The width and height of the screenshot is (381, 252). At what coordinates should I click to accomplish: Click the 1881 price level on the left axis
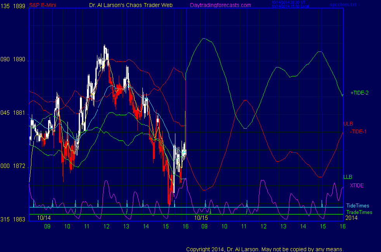coord(19,113)
